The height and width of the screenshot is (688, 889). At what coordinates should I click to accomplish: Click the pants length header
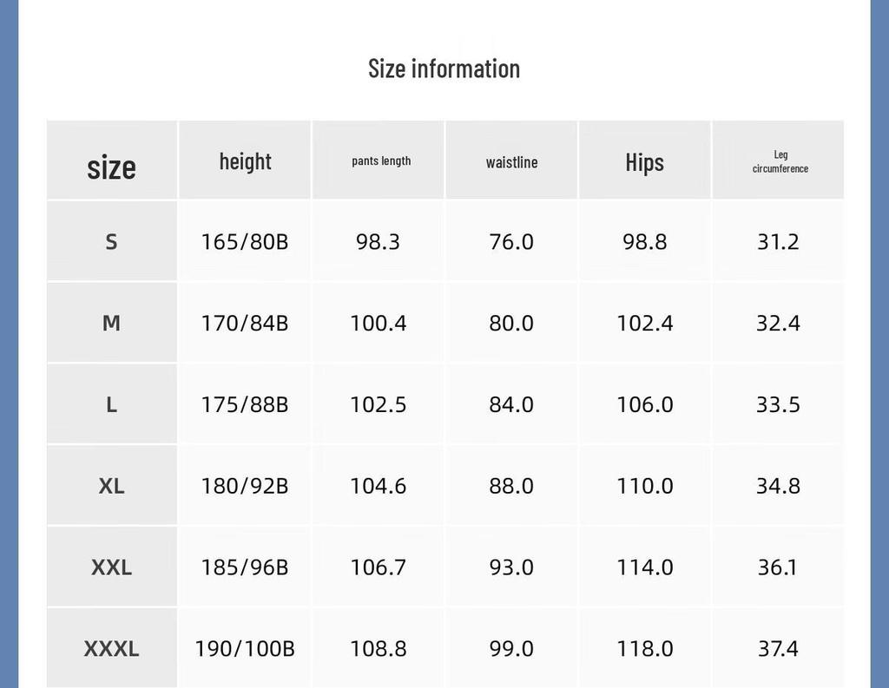[x=381, y=161]
